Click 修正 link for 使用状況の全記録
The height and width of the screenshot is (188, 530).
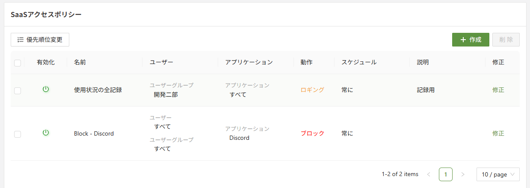[x=498, y=90]
